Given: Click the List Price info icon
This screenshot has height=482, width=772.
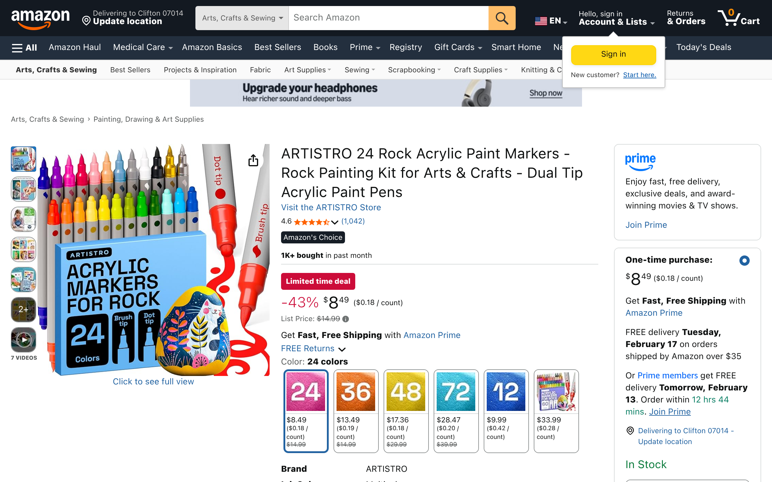Looking at the screenshot, I should point(346,319).
